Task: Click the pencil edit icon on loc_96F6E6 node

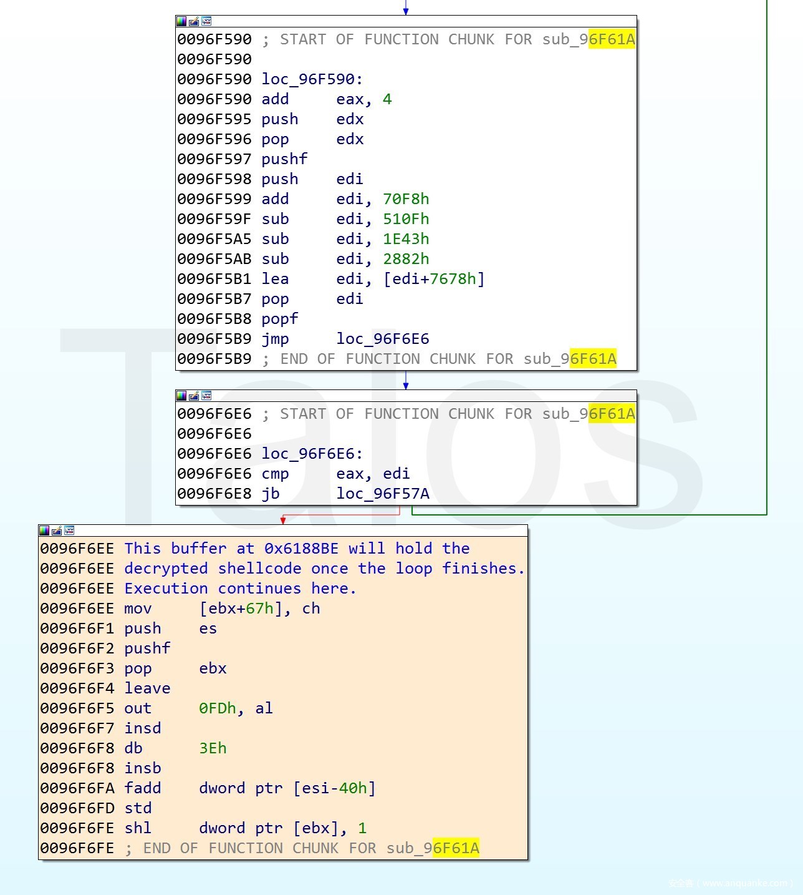Action: tap(194, 396)
